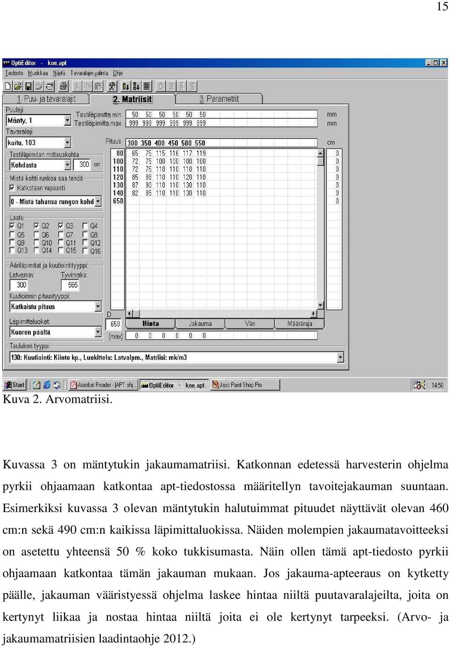Enable the Q5 quality checkbox
Viewport: 452px width, 646px height.
click(12, 234)
